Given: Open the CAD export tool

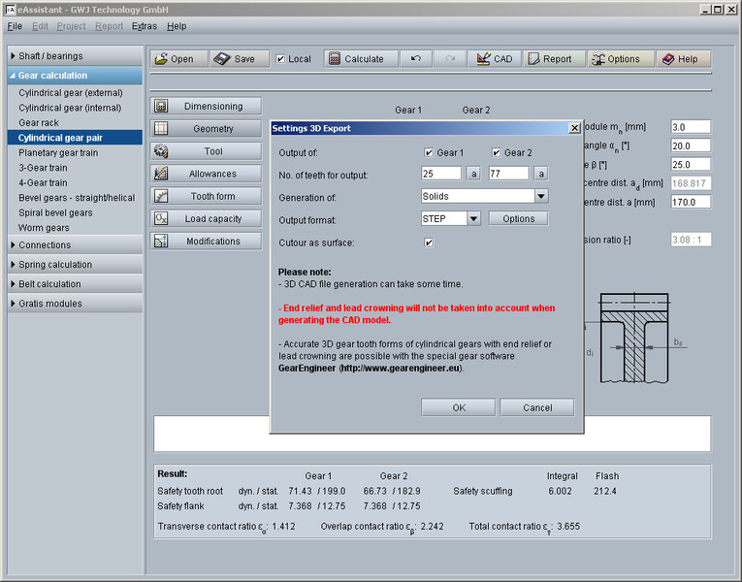Looking at the screenshot, I should click(x=494, y=59).
